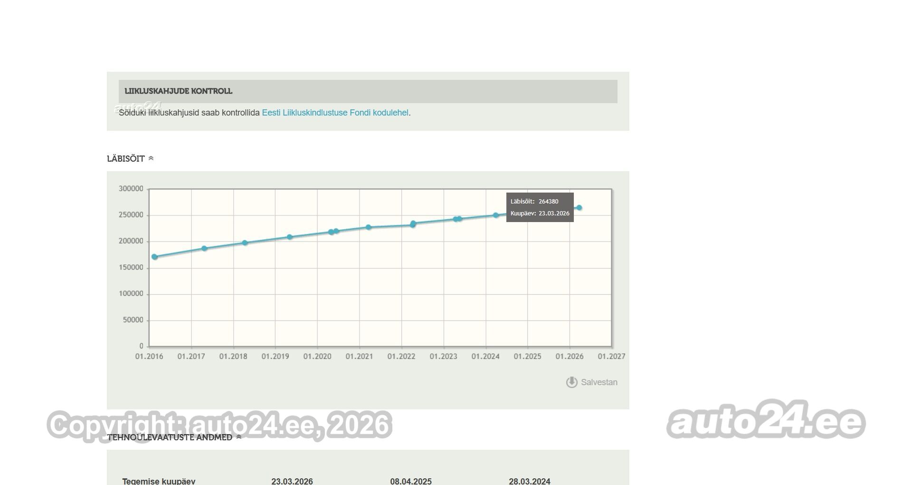Click the 2022 mileage data point
The height and width of the screenshot is (485, 912).
(413, 224)
